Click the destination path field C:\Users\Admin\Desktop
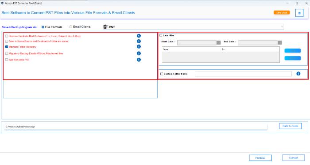 pos(136,127)
